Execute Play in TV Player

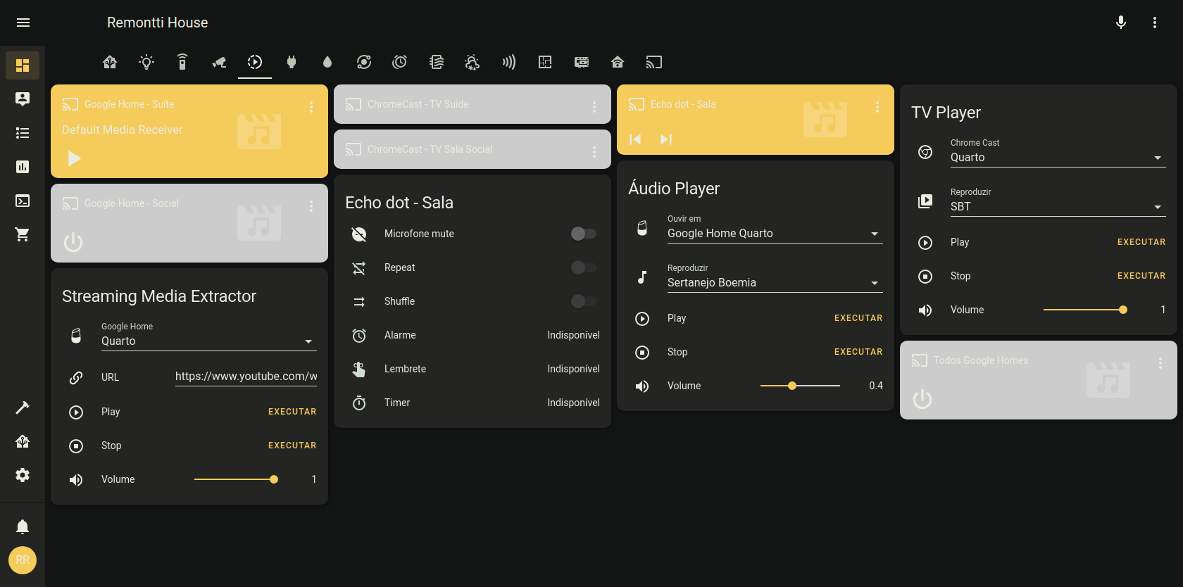(1141, 242)
